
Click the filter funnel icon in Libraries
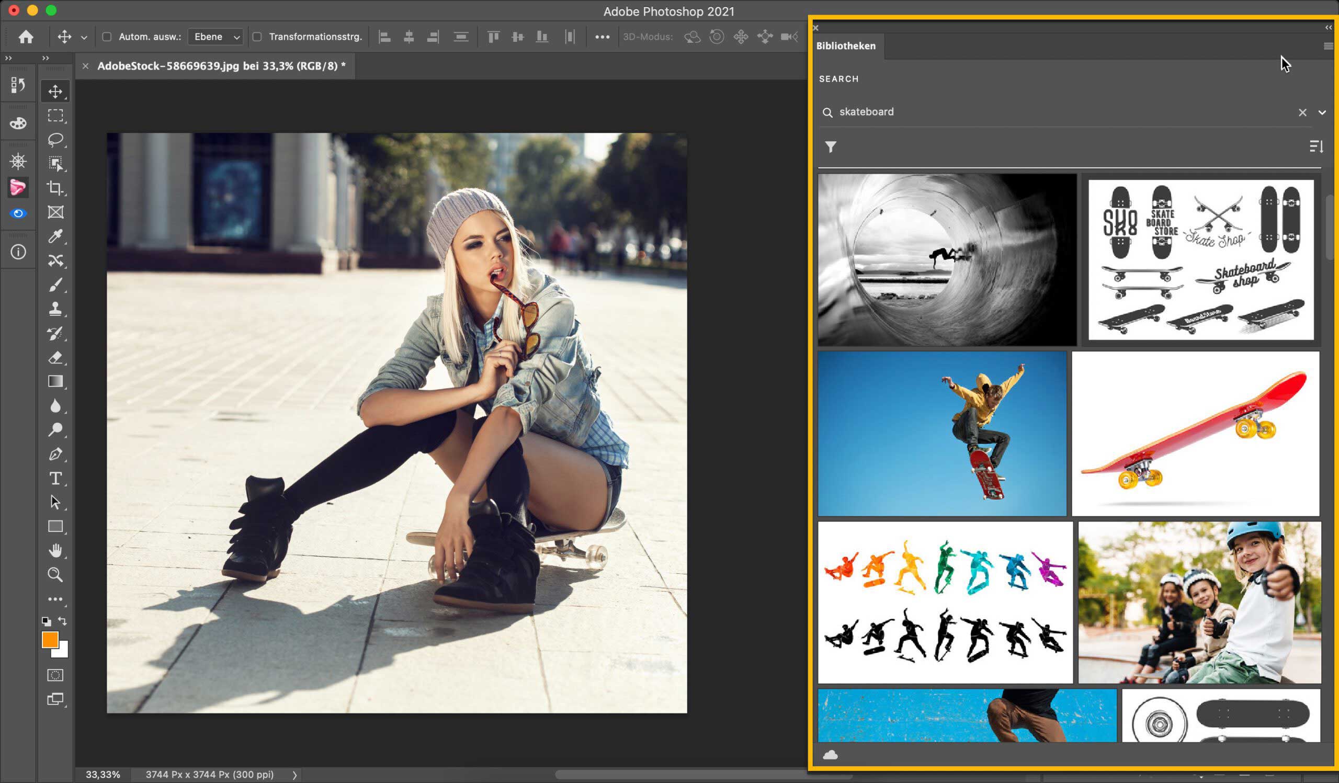831,146
